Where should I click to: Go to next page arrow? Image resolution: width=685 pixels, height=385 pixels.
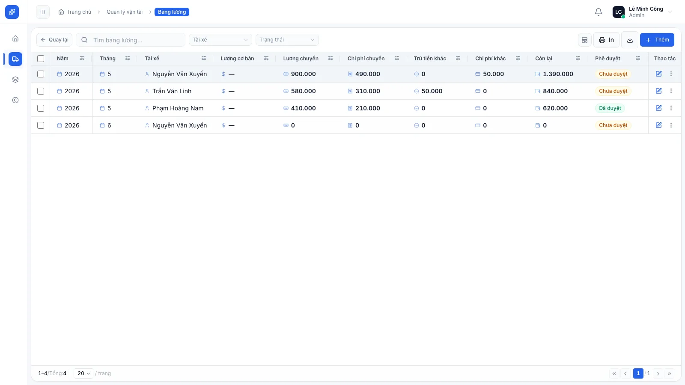click(658, 373)
